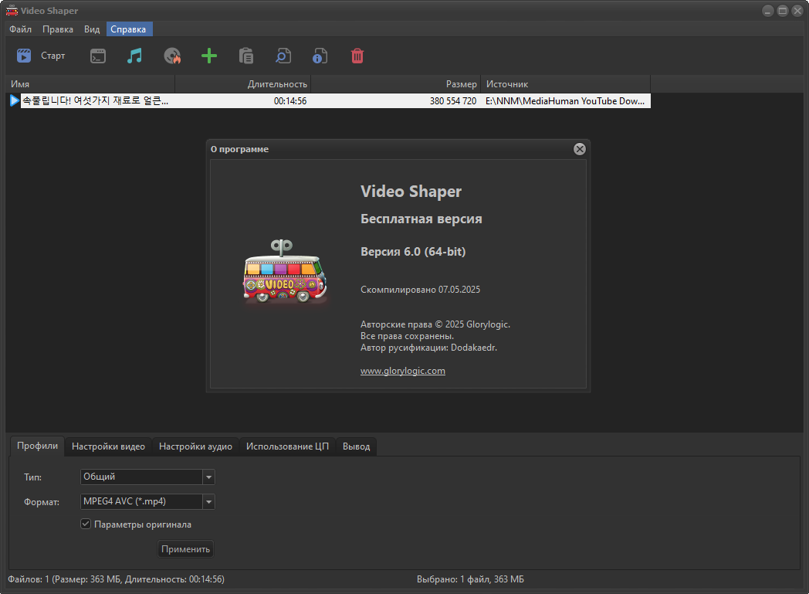
Task: Delete item with the red trash icon
Action: pos(357,56)
